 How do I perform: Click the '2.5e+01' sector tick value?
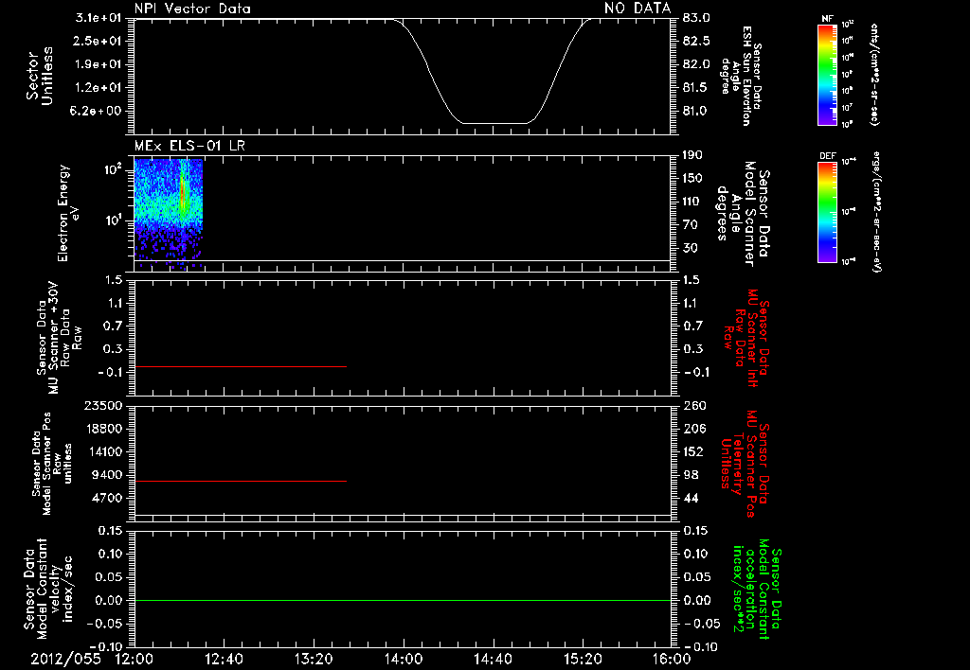[99, 41]
